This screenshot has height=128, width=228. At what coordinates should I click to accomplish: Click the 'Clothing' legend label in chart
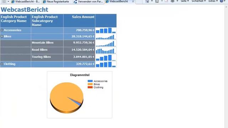pyautogui.click(x=98, y=87)
